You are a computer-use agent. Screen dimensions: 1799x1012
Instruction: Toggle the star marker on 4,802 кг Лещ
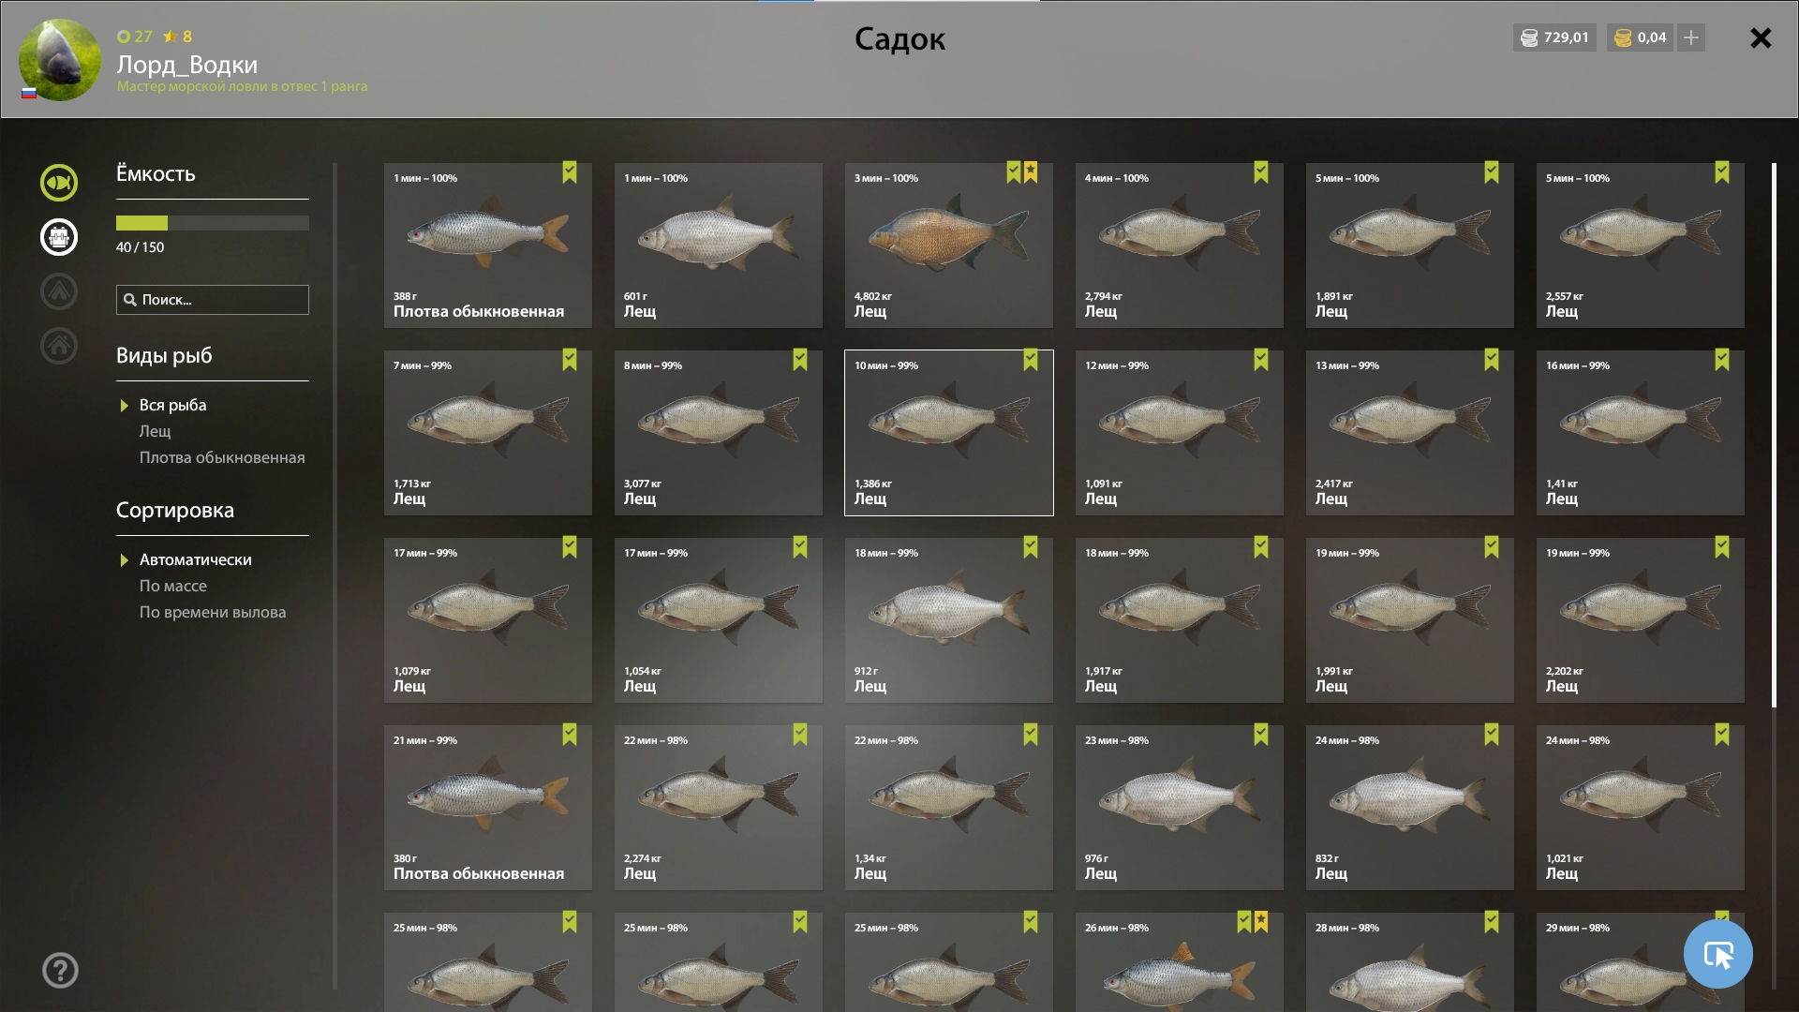pyautogui.click(x=1031, y=172)
